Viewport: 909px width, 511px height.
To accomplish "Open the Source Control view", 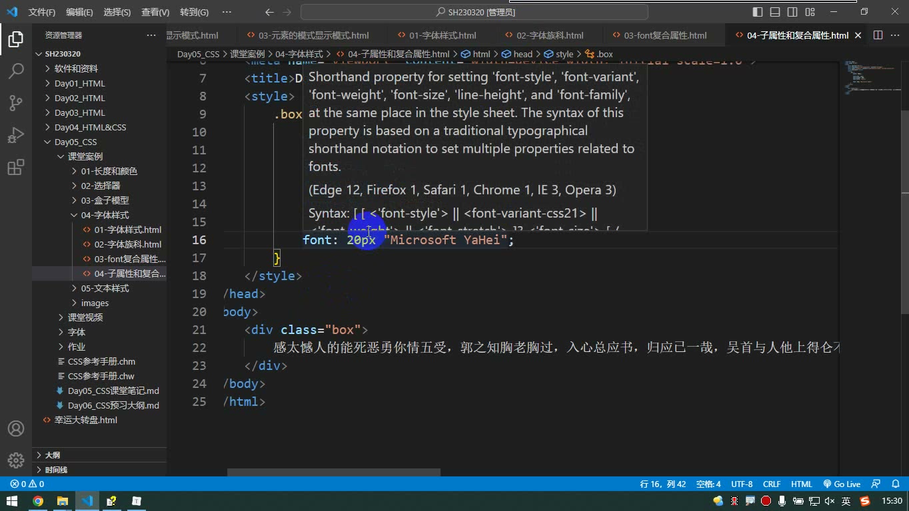I will 16,103.
